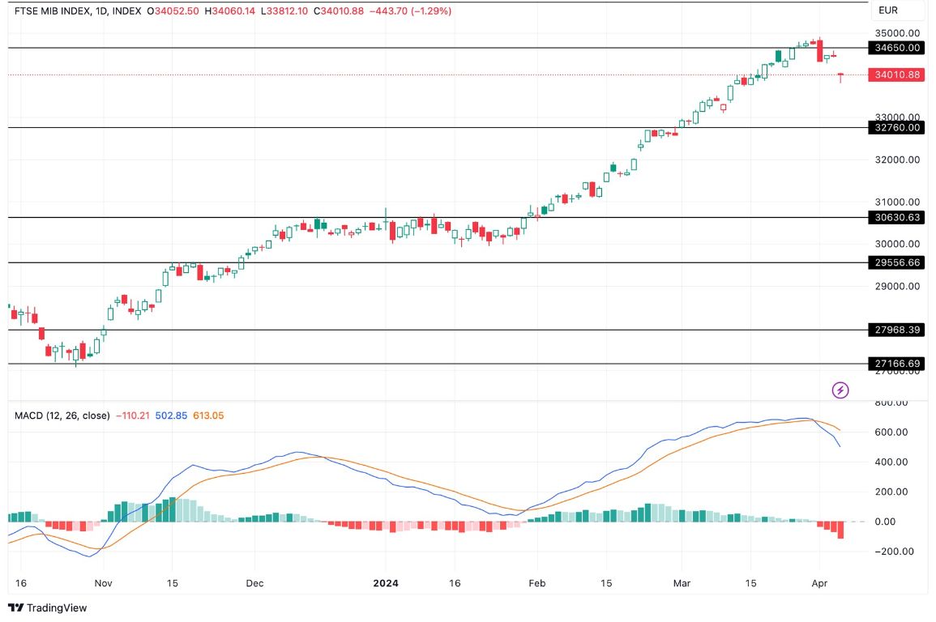Click the current price label 34010.88
This screenshot has width=936, height=622.
pyautogui.click(x=895, y=74)
